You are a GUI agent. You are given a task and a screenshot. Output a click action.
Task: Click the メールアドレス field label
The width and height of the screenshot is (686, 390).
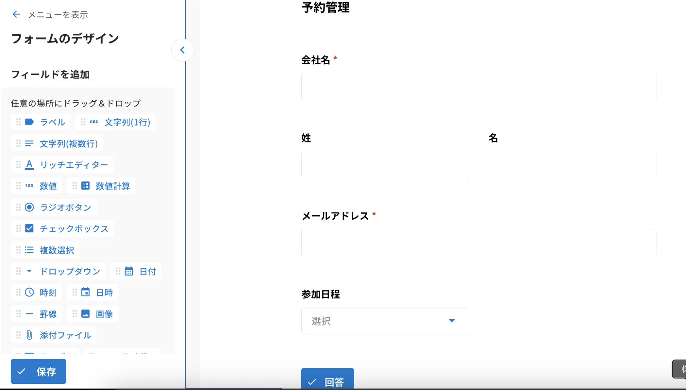coord(335,216)
